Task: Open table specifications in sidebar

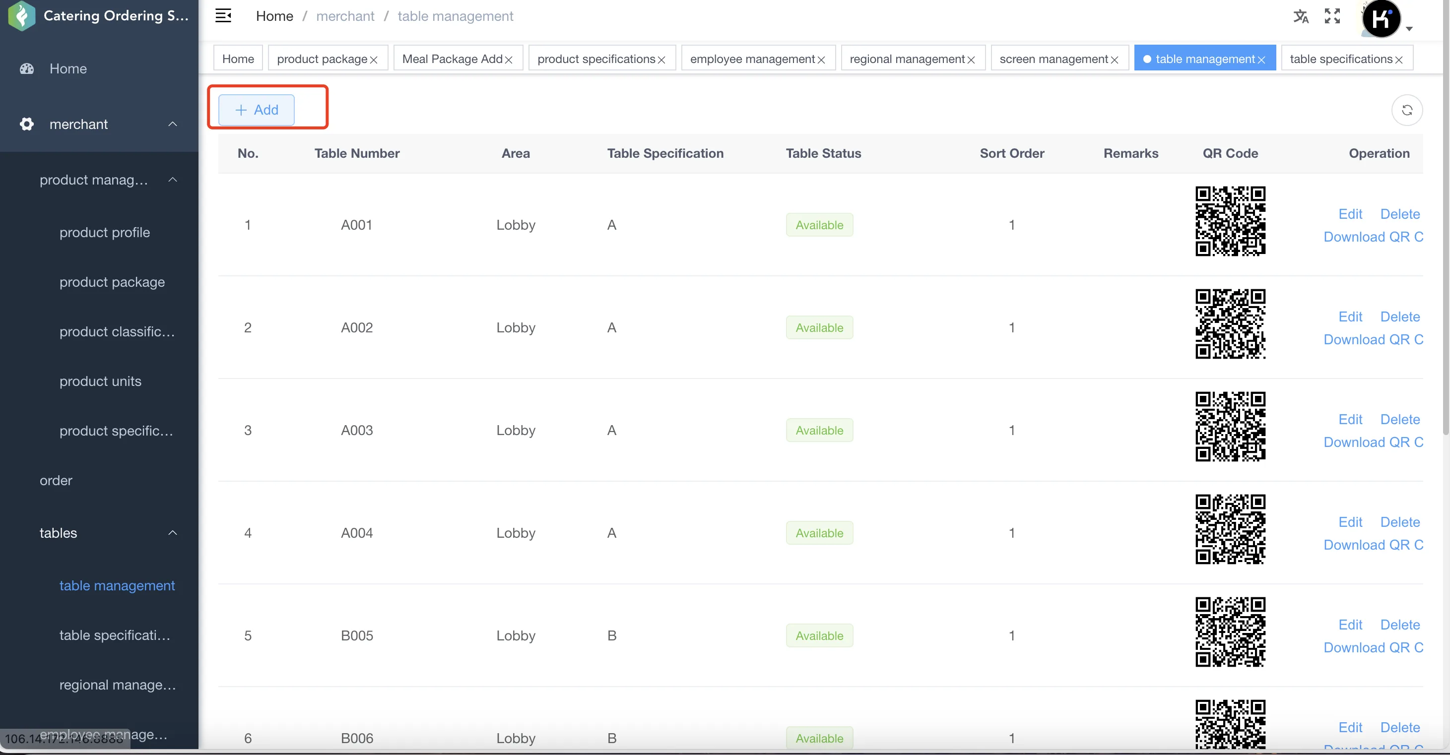Action: click(x=115, y=635)
